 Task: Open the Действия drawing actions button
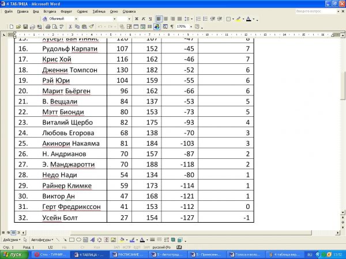12,239
